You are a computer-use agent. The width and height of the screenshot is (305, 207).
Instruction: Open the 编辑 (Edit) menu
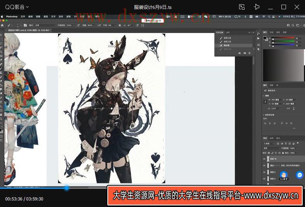pos(31,17)
